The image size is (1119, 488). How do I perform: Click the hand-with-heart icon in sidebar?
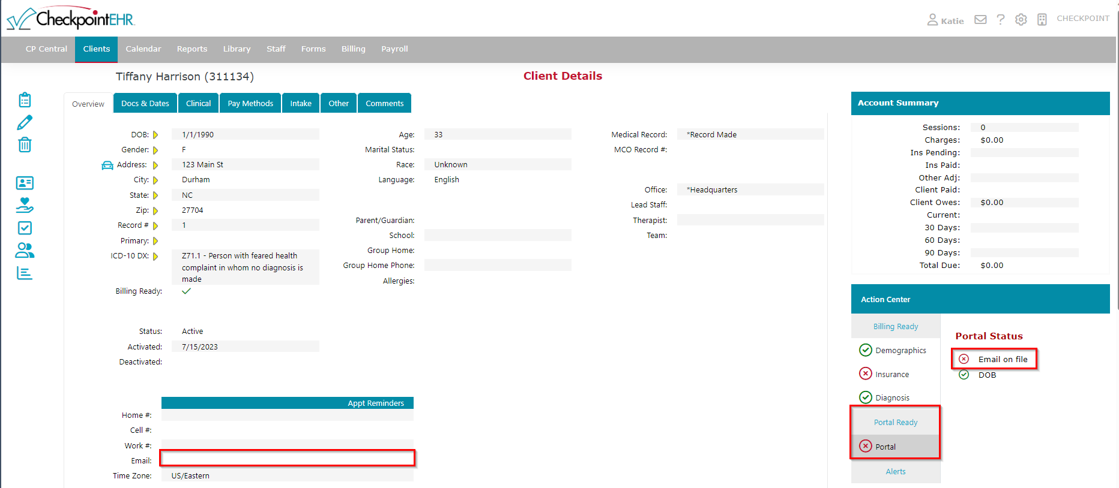[x=25, y=205]
